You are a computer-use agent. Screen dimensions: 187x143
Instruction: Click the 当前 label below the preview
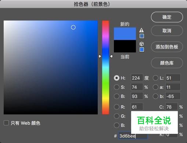coord(125,57)
